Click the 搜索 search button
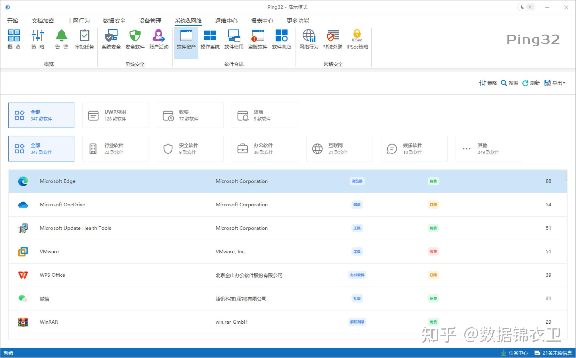 coord(509,83)
